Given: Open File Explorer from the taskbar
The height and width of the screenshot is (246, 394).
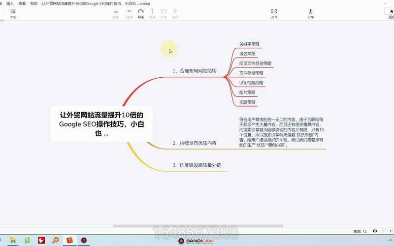Looking at the screenshot, I should pos(13,240).
